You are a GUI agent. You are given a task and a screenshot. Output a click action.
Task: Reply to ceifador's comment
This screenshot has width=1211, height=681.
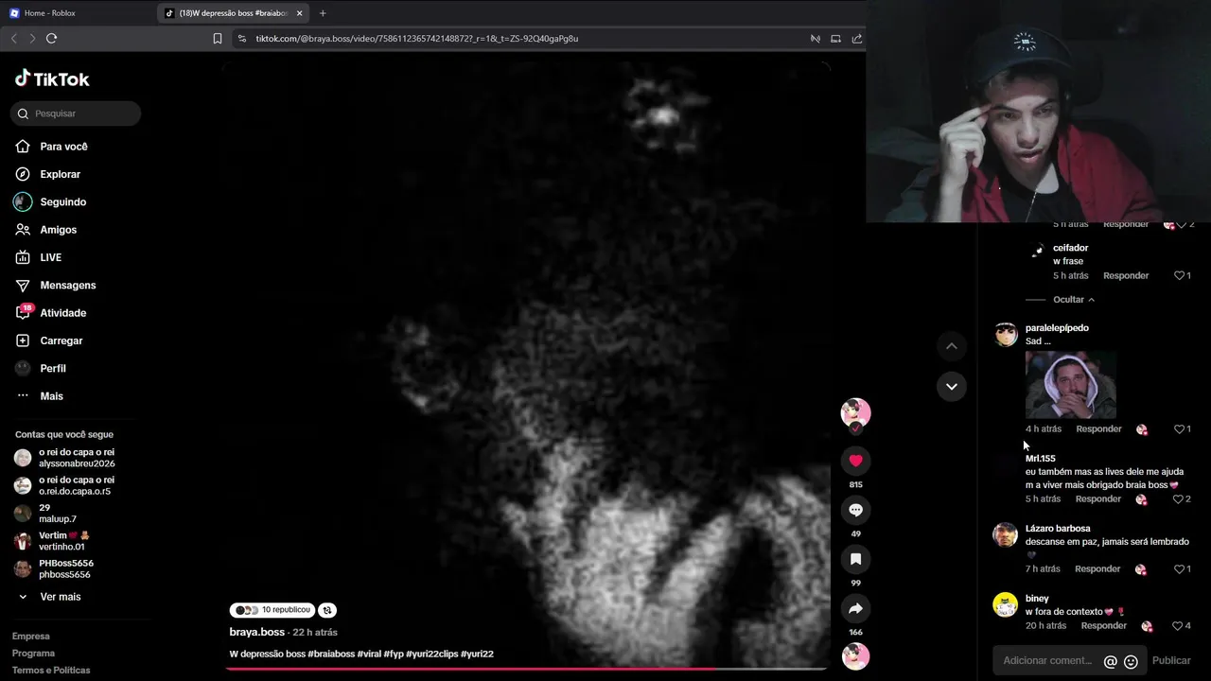(1126, 276)
